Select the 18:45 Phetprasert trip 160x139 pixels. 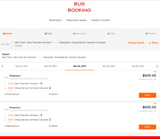point(147,95)
